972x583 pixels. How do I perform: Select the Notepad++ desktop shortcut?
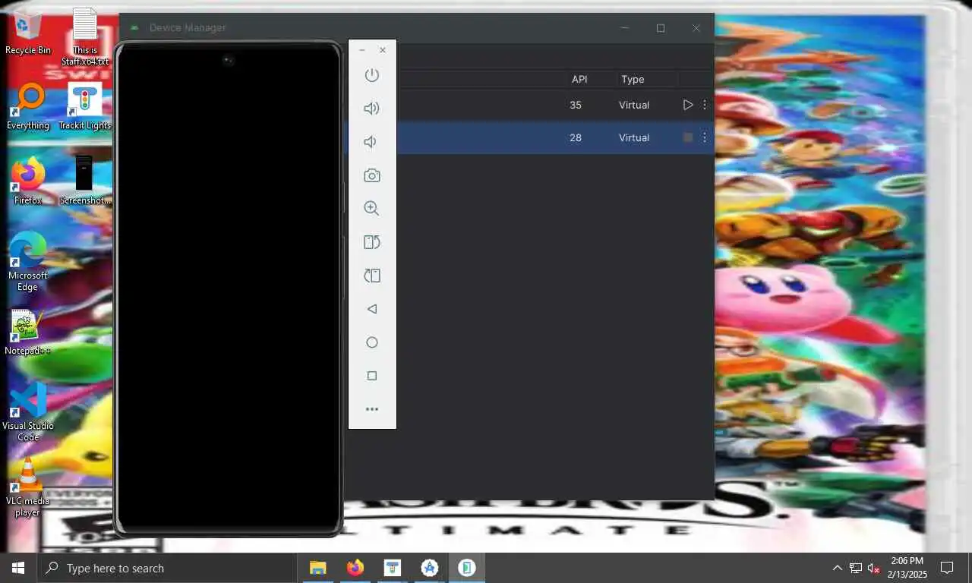[x=27, y=332]
